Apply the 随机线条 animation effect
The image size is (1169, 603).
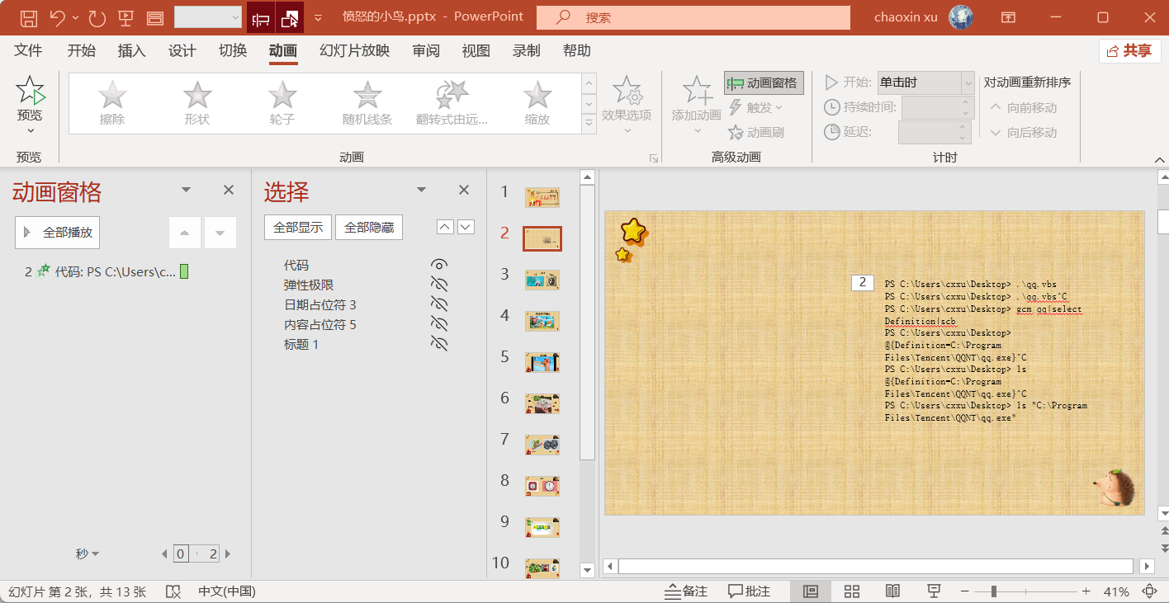pos(367,103)
